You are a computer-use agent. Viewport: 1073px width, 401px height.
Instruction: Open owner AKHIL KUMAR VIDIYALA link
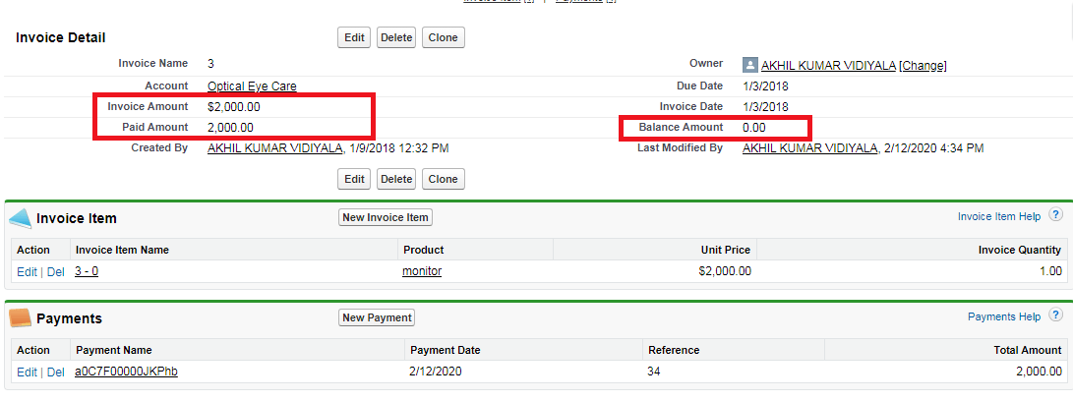828,66
